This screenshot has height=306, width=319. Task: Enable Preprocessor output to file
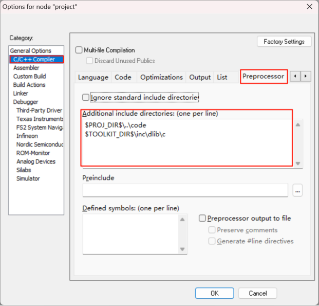pos(202,218)
